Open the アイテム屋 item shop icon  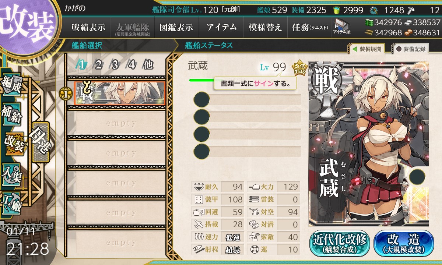tap(341, 26)
